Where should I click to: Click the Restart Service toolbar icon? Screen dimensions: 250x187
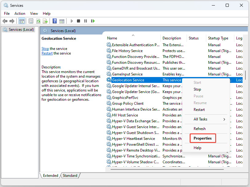pos(92,21)
